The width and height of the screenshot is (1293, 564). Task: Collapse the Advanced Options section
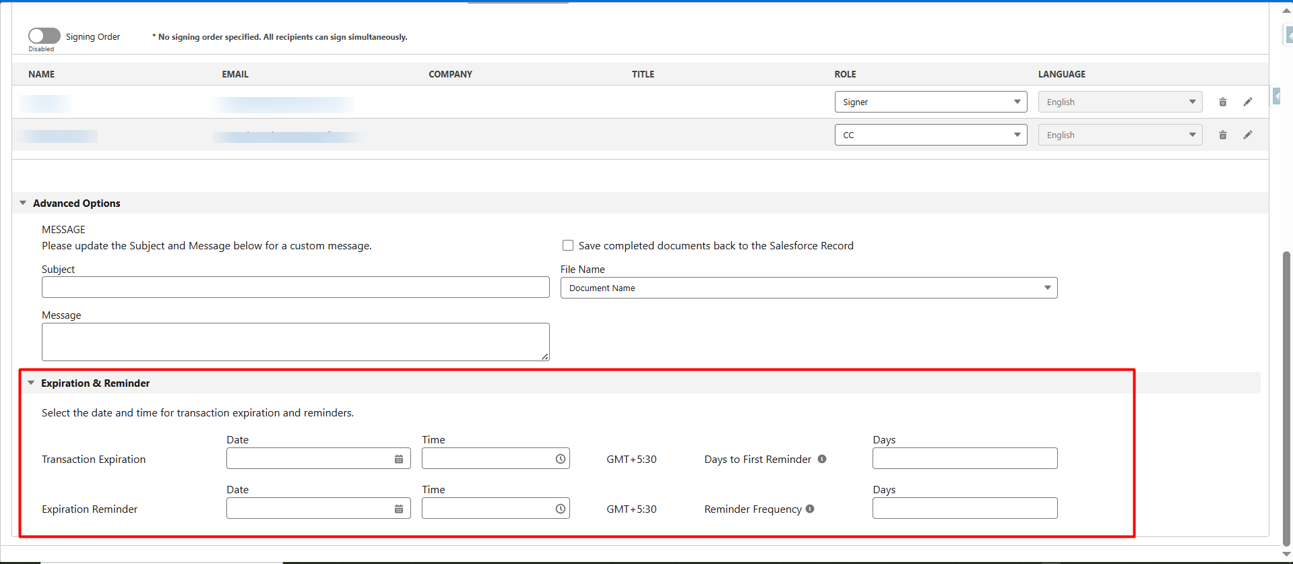(23, 203)
